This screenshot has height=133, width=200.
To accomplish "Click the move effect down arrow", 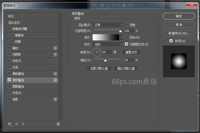I will point(23,124).
